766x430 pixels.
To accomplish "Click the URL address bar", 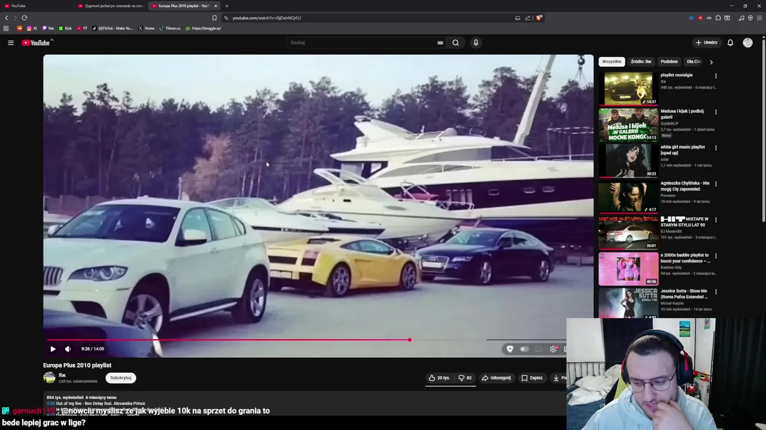I will pyautogui.click(x=371, y=18).
